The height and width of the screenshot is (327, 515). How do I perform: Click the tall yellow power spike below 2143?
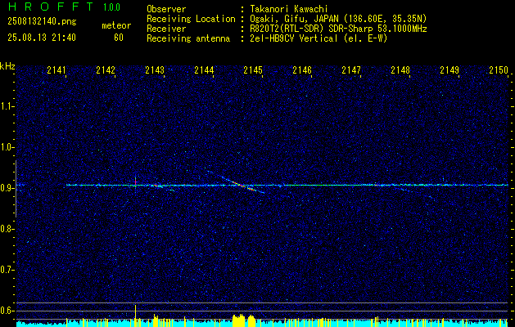point(135,316)
